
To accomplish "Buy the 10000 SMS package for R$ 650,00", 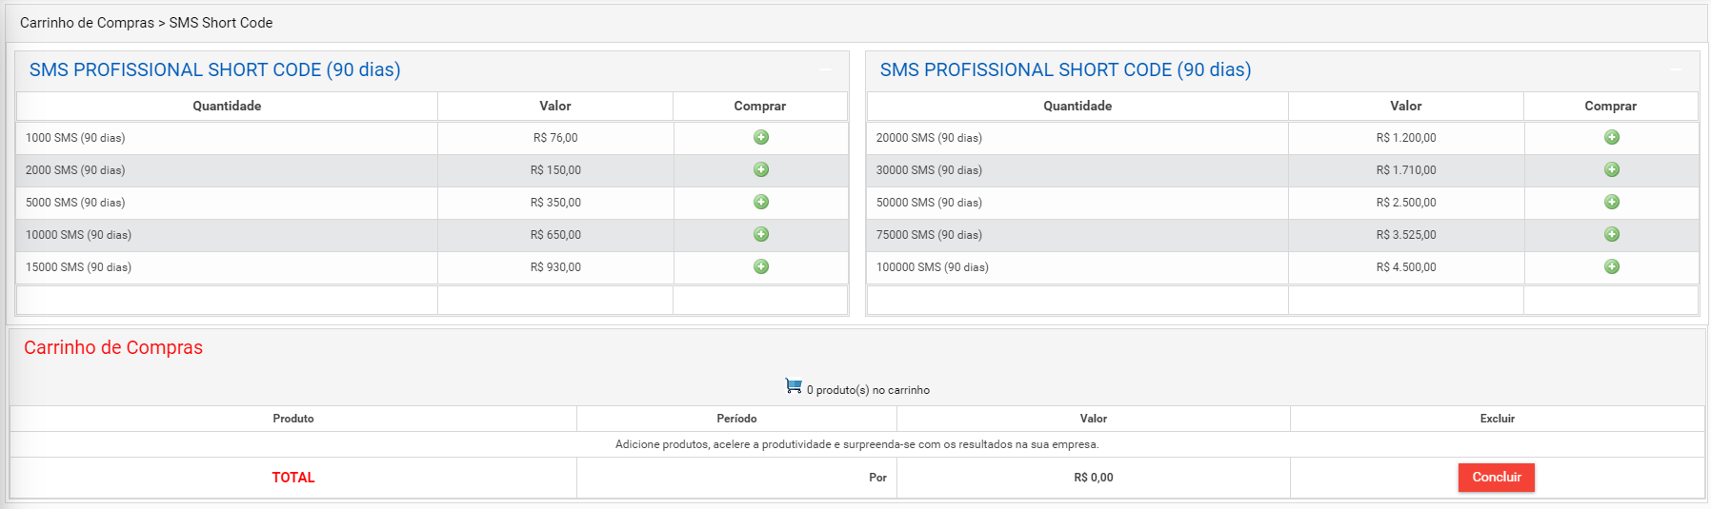I will 761,234.
